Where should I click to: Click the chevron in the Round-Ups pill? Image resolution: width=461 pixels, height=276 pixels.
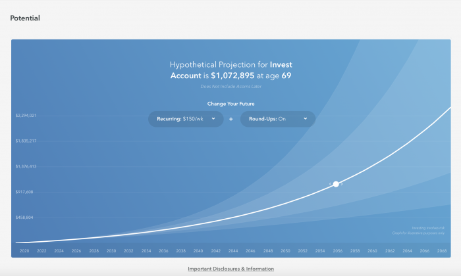point(306,119)
